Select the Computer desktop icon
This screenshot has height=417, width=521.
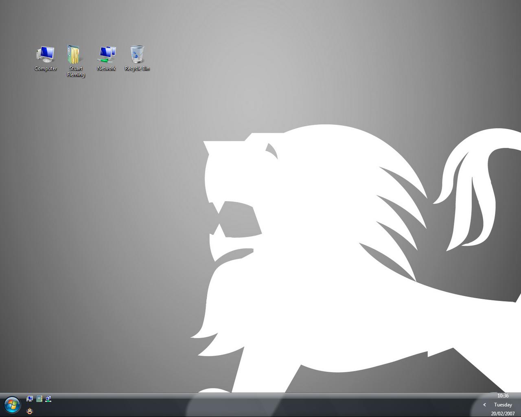tap(46, 59)
